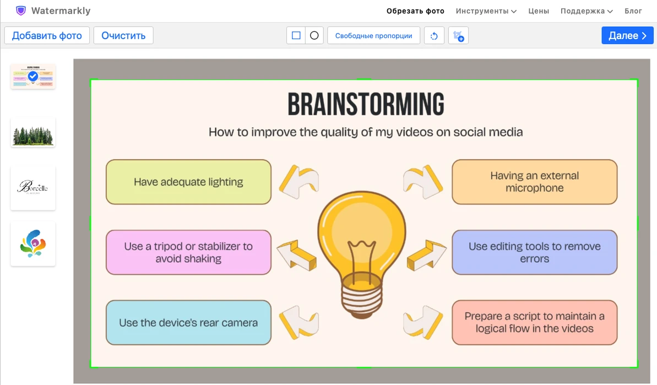Expand the Поддержка menu
The image size is (657, 385).
[587, 11]
